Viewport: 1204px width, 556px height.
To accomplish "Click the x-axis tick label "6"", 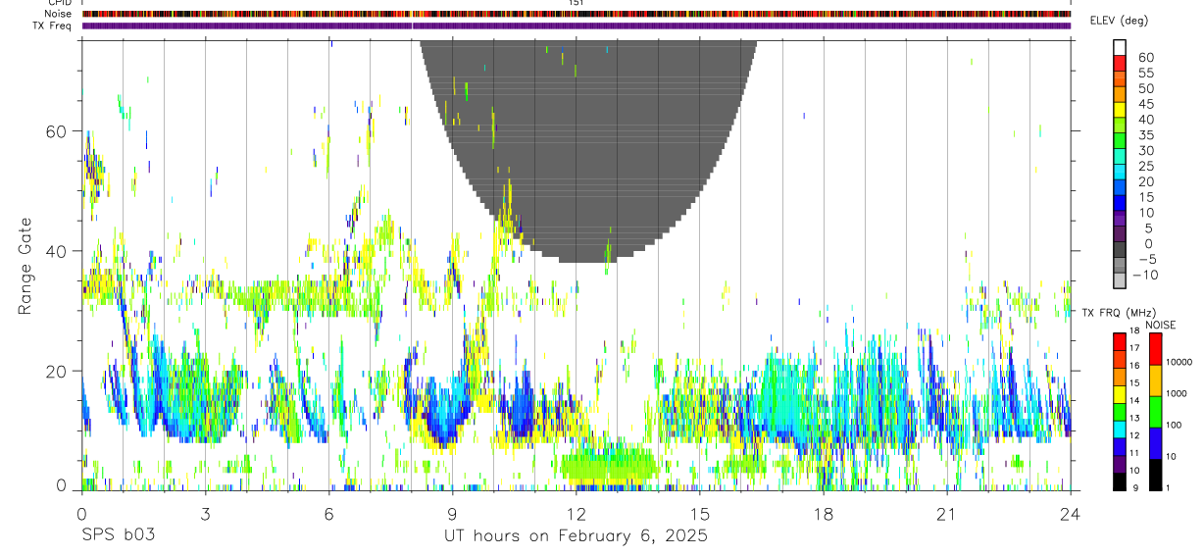I will [x=328, y=514].
